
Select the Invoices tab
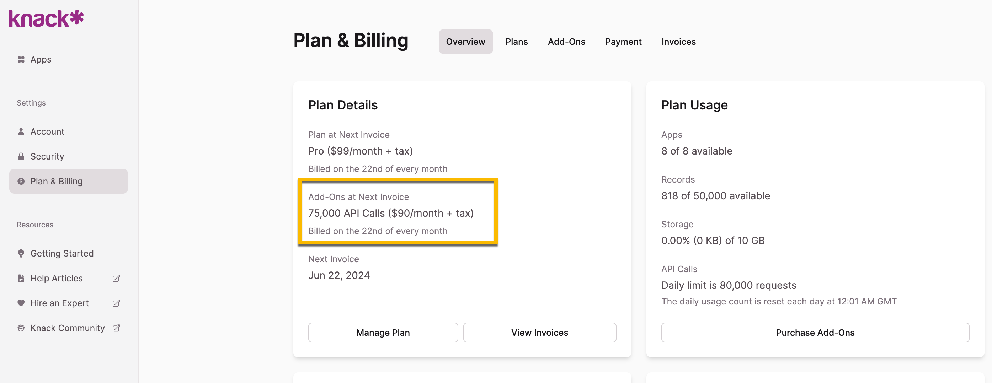pos(678,42)
